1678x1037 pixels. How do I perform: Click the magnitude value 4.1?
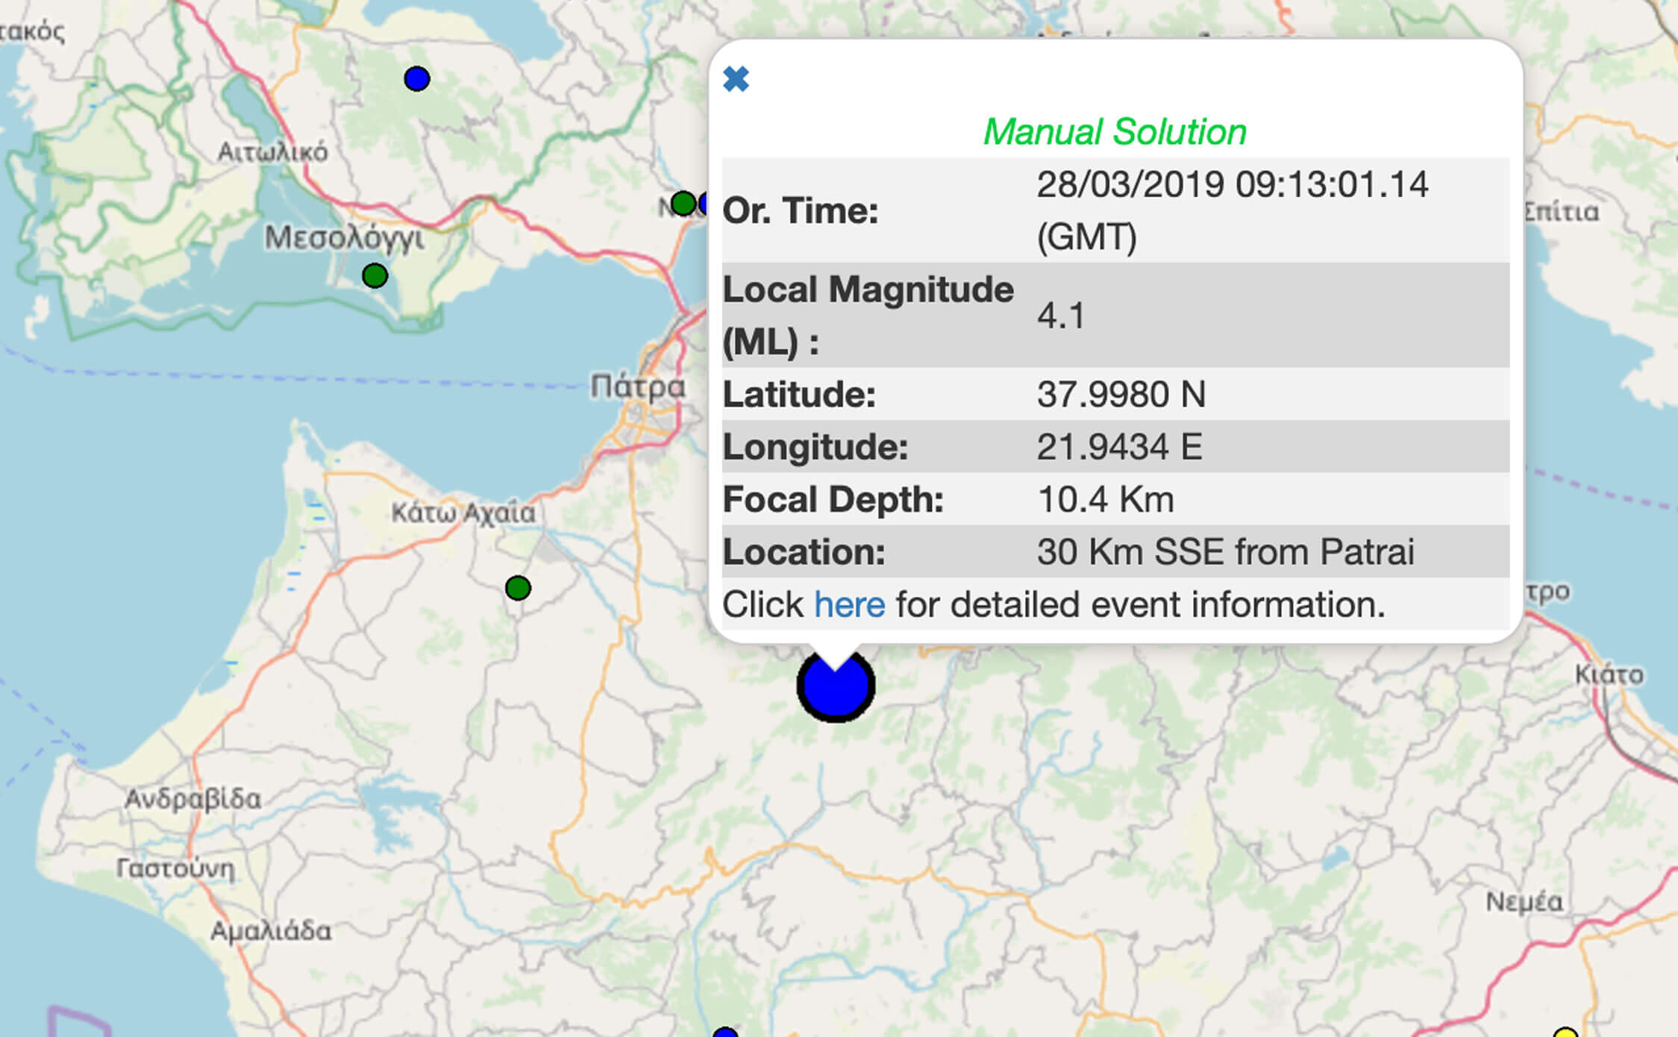tap(1061, 316)
